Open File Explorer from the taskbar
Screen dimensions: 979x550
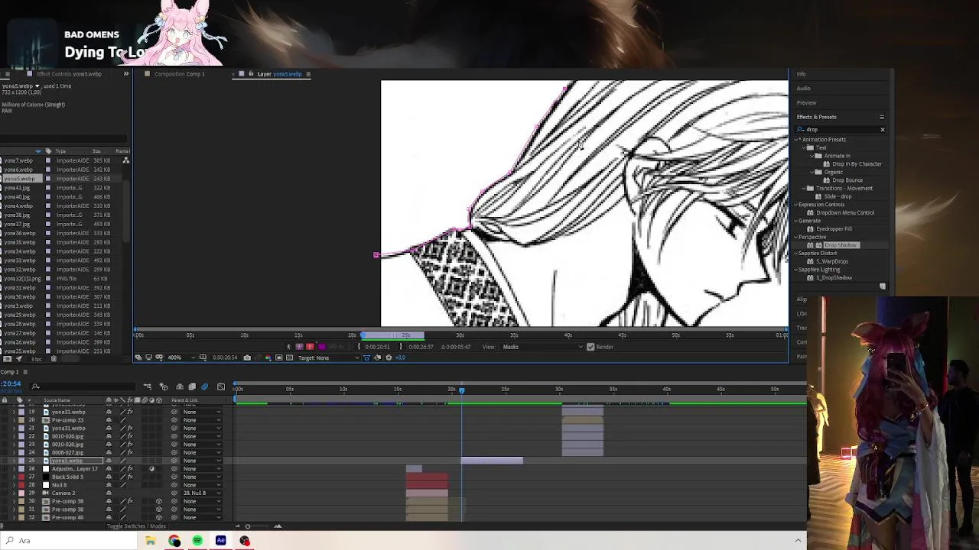[x=151, y=541]
